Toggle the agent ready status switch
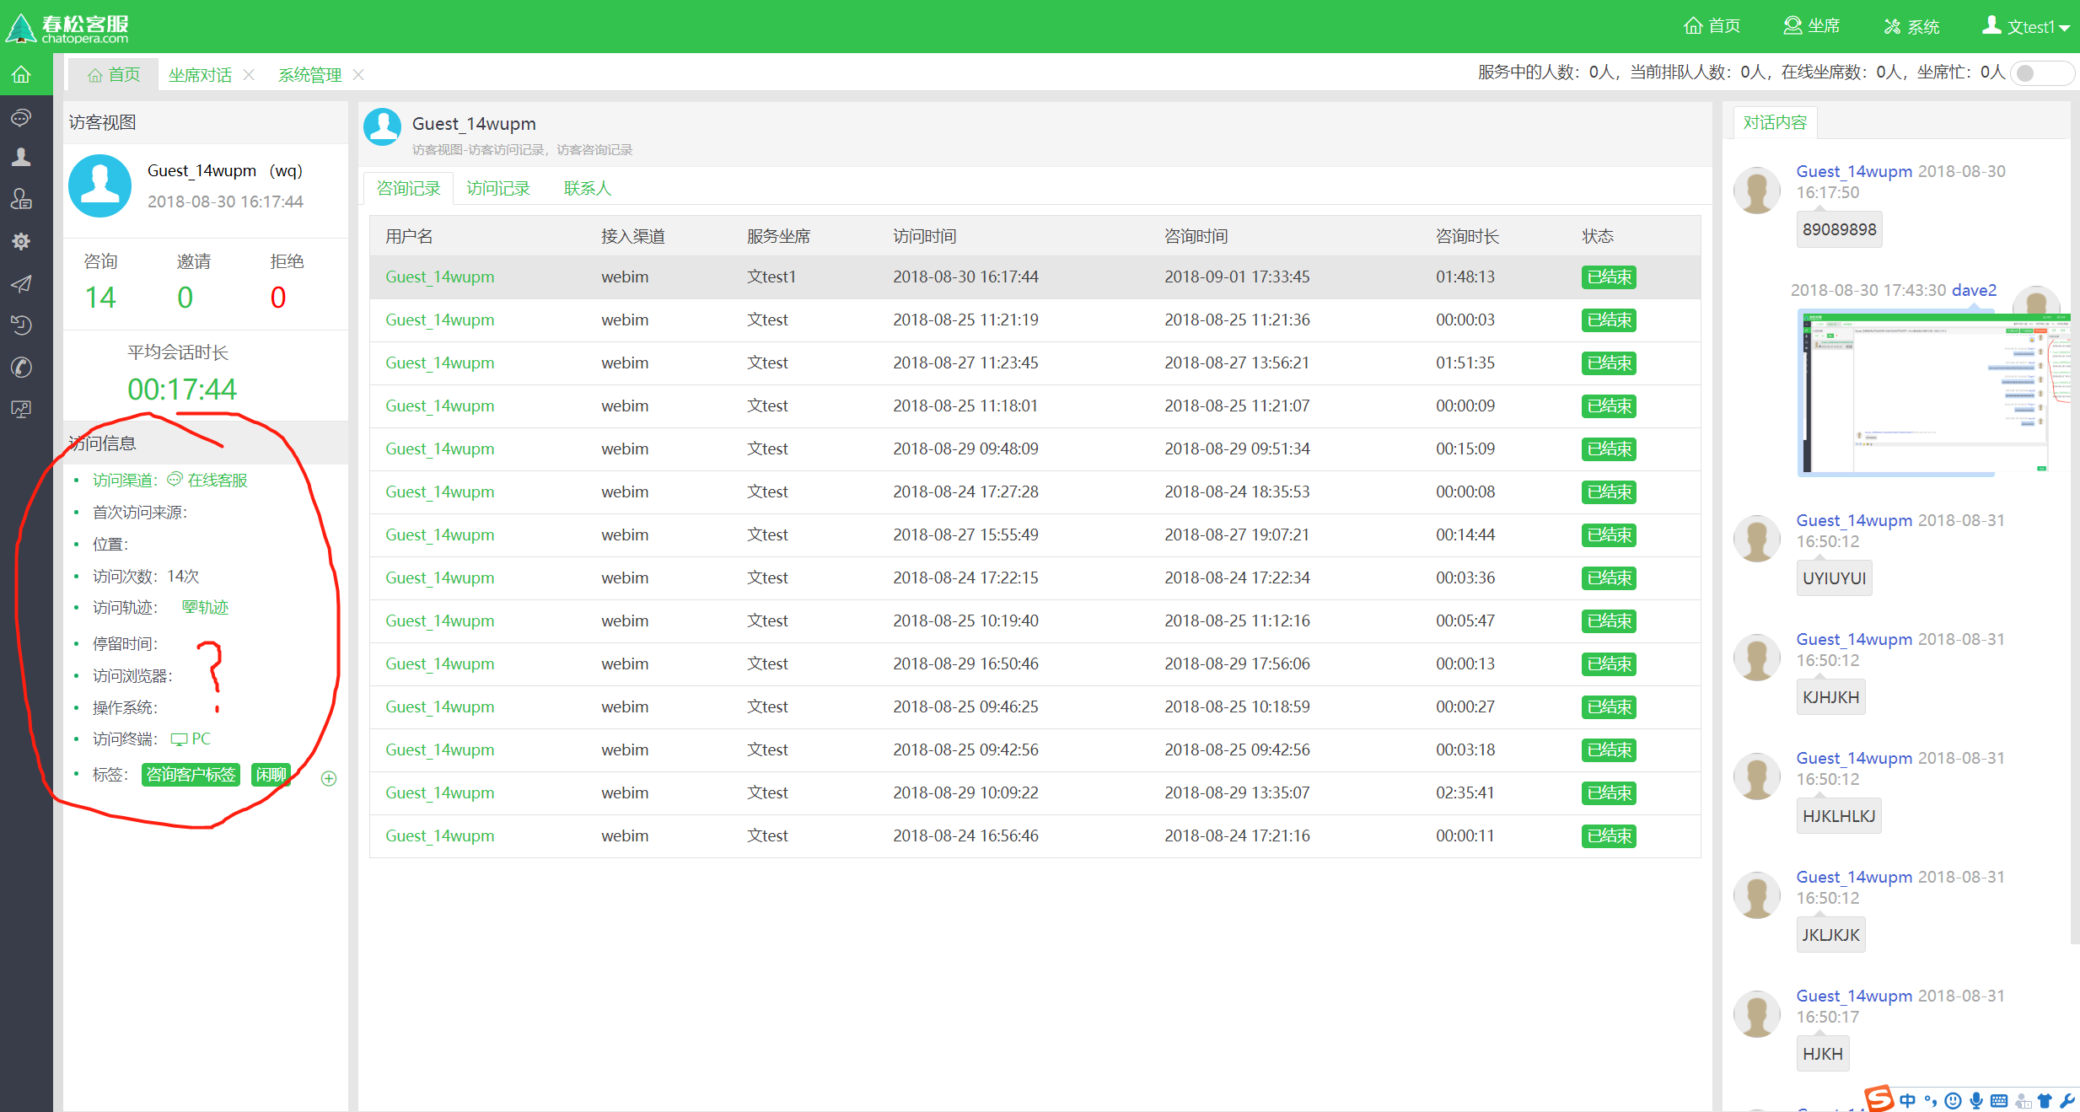The width and height of the screenshot is (2080, 1112). coord(2041,73)
